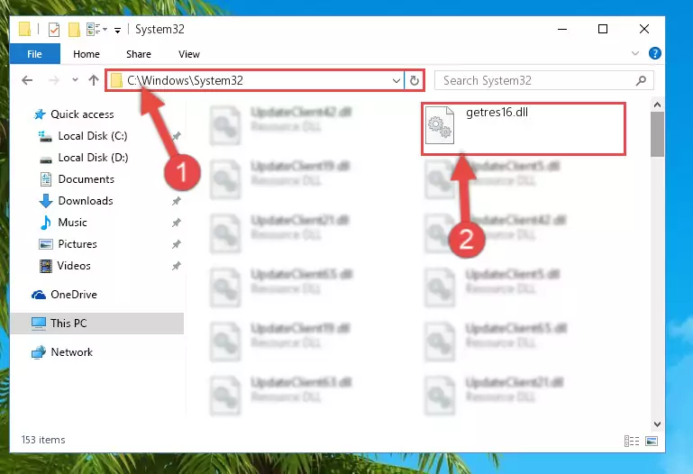Refresh the System32 folder view

[415, 81]
